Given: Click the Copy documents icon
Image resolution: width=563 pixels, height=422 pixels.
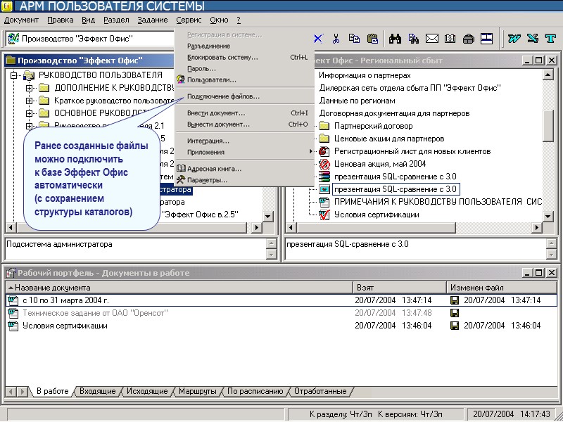Looking at the screenshot, I should 354,39.
